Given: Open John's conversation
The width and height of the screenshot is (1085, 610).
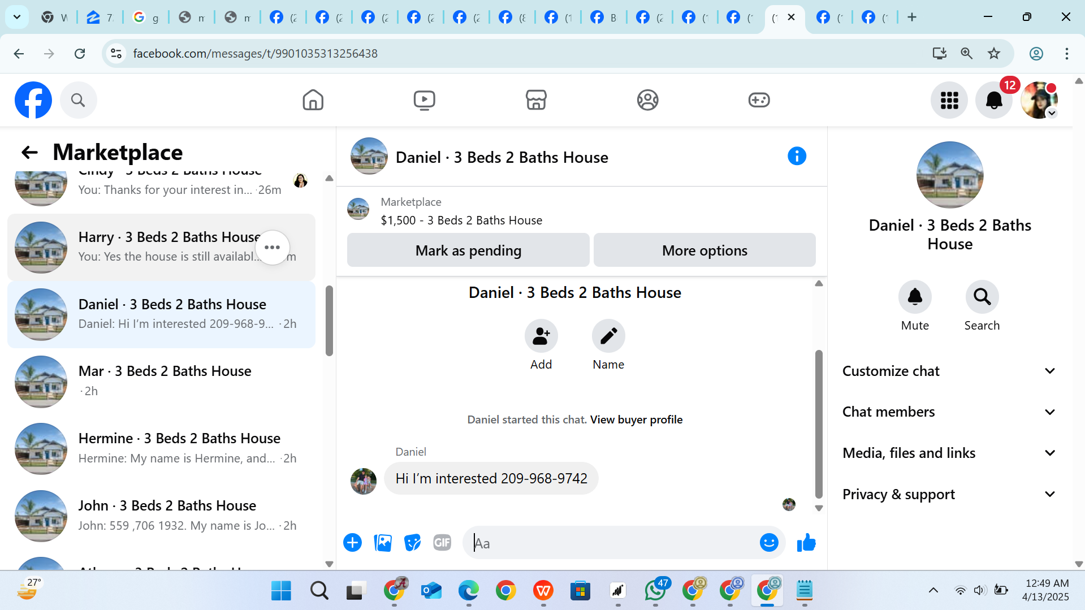Looking at the screenshot, I should tap(161, 516).
